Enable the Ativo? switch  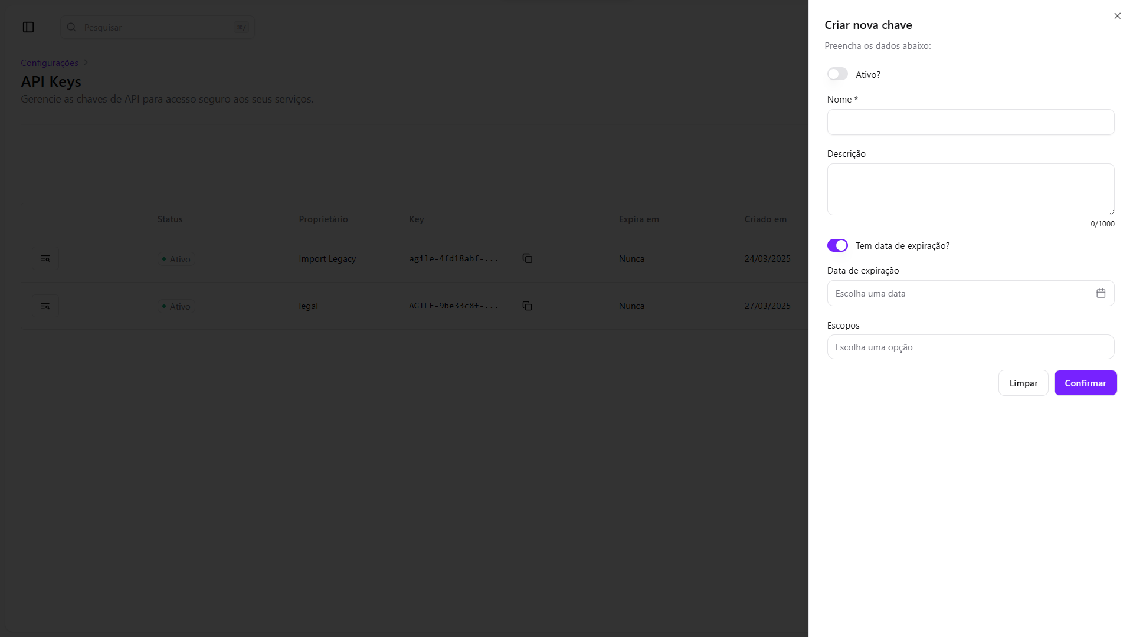[837, 74]
